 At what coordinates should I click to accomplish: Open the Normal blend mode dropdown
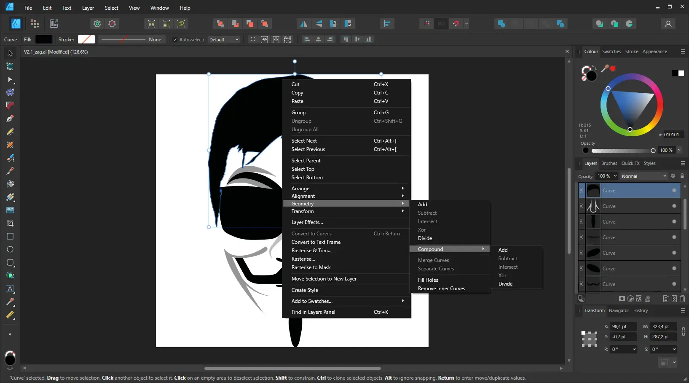pyautogui.click(x=643, y=176)
